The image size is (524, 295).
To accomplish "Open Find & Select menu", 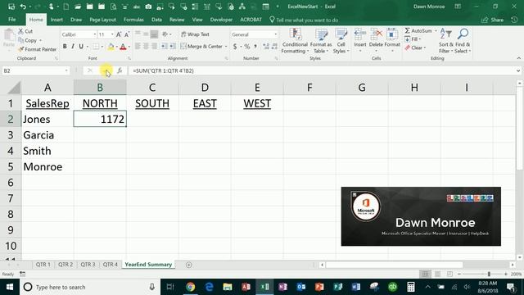I will click(463, 41).
